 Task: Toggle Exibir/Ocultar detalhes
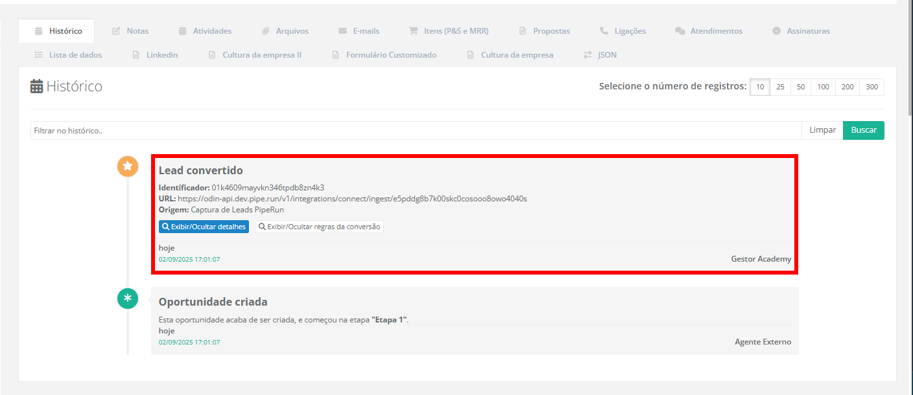(x=204, y=227)
